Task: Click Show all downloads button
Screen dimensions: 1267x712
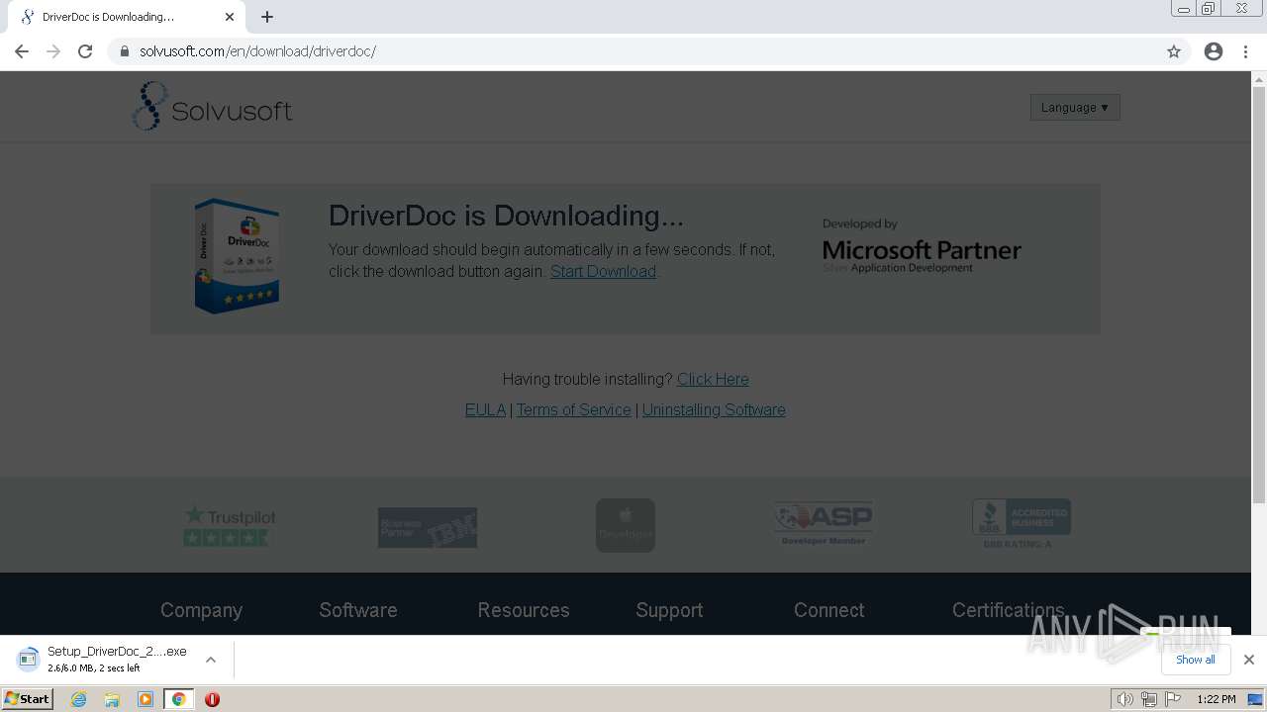Action: 1196,660
